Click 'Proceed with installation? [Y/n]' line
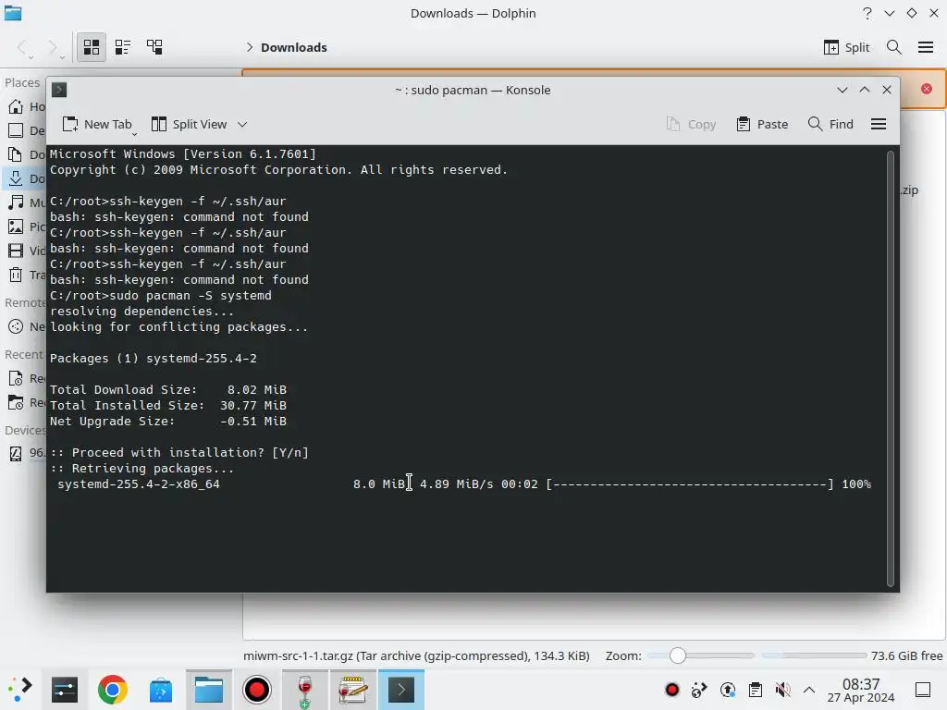The image size is (947, 710). [x=179, y=453]
